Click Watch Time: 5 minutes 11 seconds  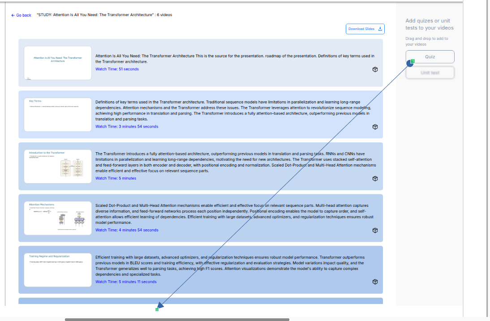click(126, 282)
